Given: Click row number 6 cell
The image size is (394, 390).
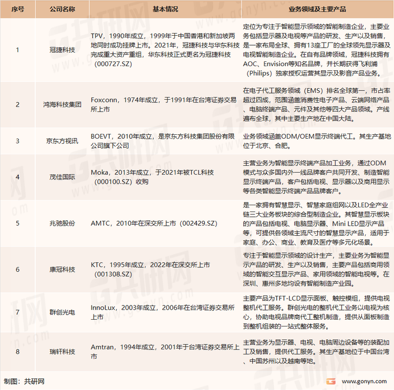Looking at the screenshot, I should [17, 269].
